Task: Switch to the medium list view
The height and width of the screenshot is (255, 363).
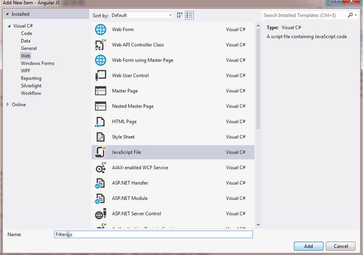Action: [190, 15]
